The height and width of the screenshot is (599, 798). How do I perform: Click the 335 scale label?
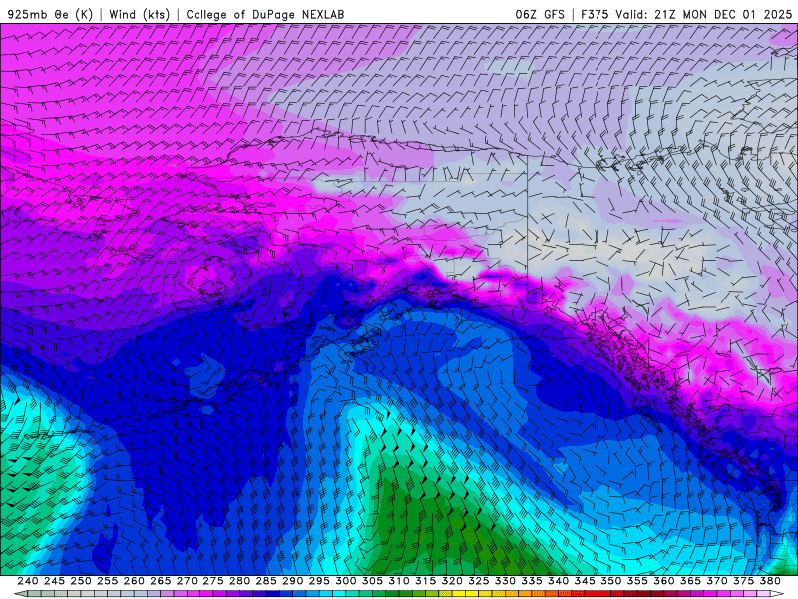point(532,581)
